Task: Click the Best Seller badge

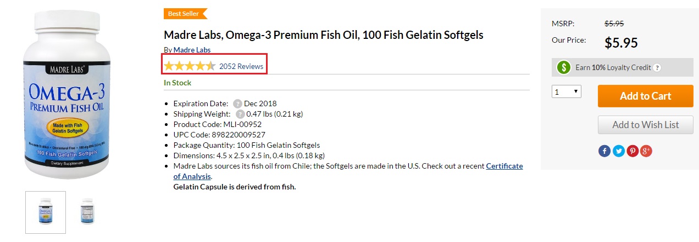Action: tap(185, 14)
